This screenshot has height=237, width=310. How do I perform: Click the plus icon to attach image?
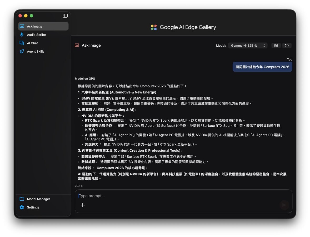click(x=83, y=205)
